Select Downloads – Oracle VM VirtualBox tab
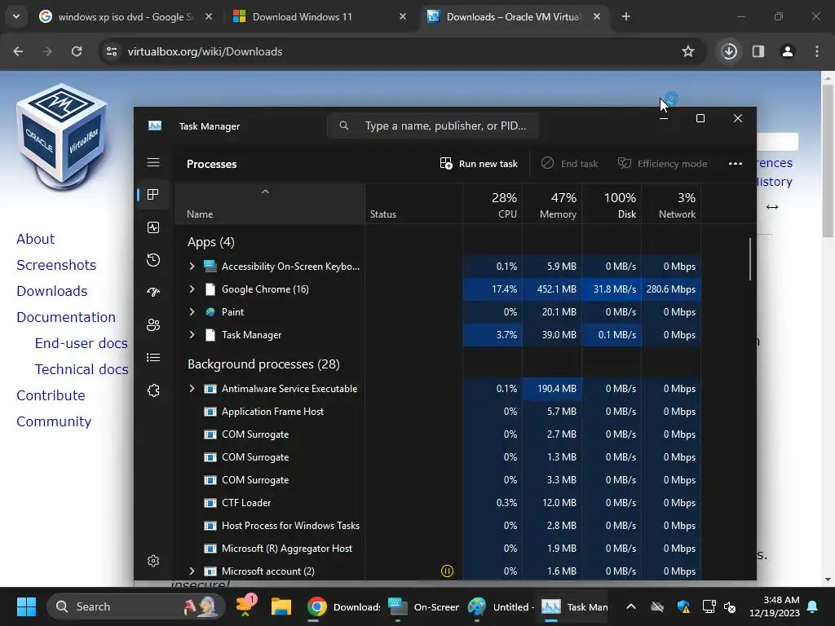The height and width of the screenshot is (626, 835). tap(515, 16)
